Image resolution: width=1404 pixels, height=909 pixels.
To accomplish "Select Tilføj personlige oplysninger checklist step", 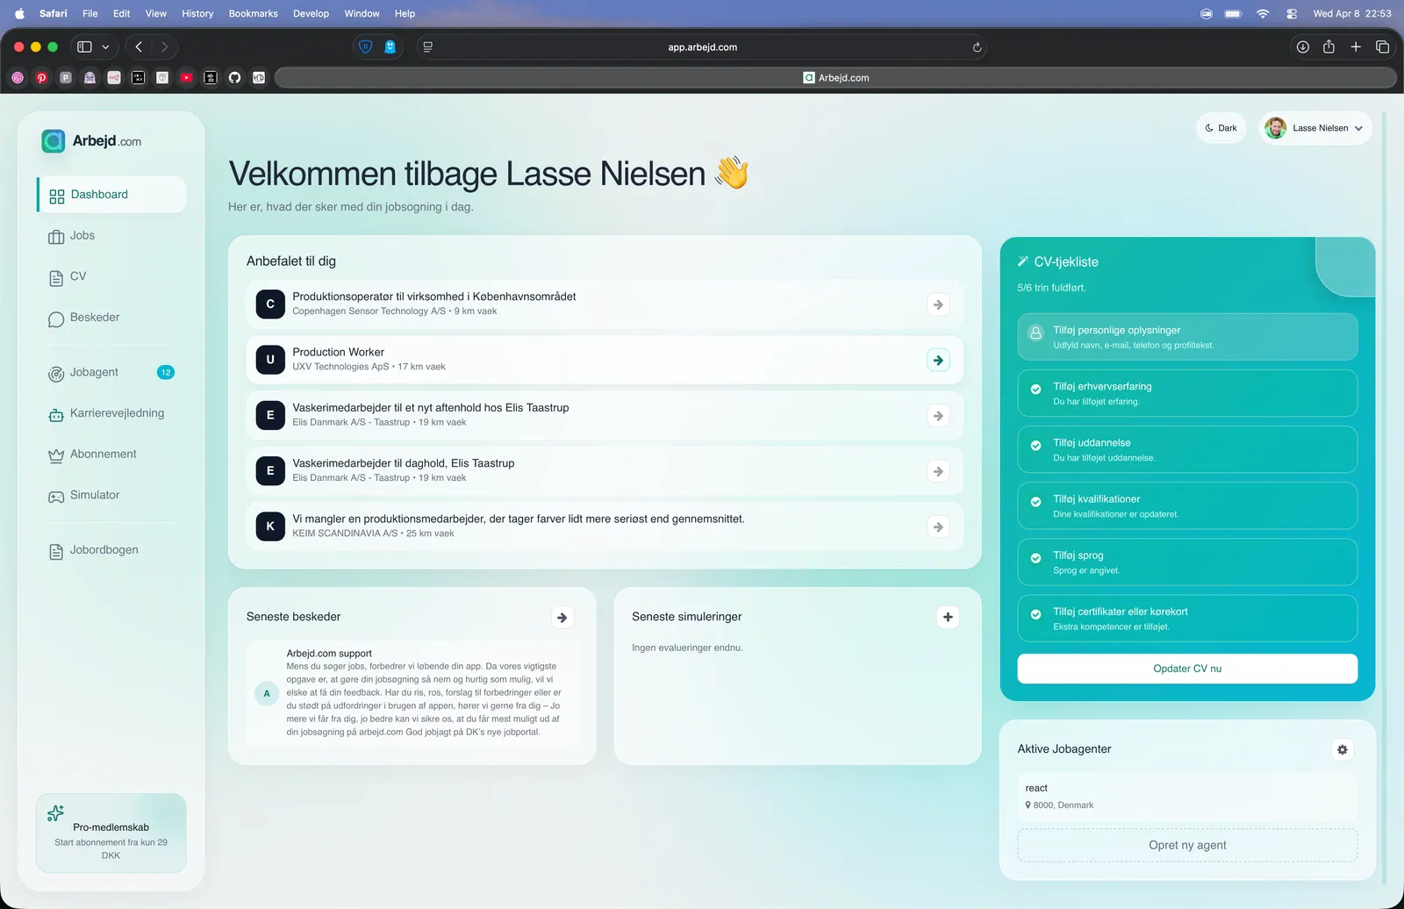I will click(1187, 337).
